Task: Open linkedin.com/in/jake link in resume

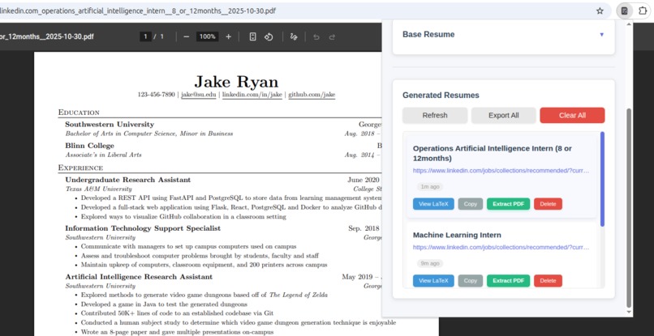Action: (x=252, y=95)
